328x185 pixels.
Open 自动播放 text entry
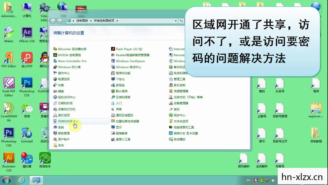180,139
